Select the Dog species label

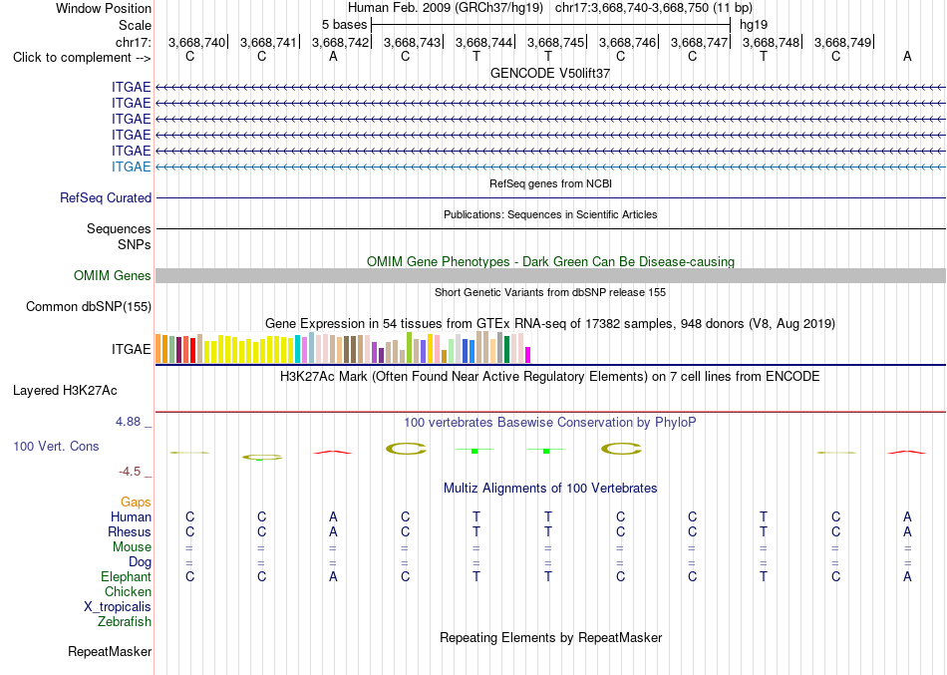141,562
